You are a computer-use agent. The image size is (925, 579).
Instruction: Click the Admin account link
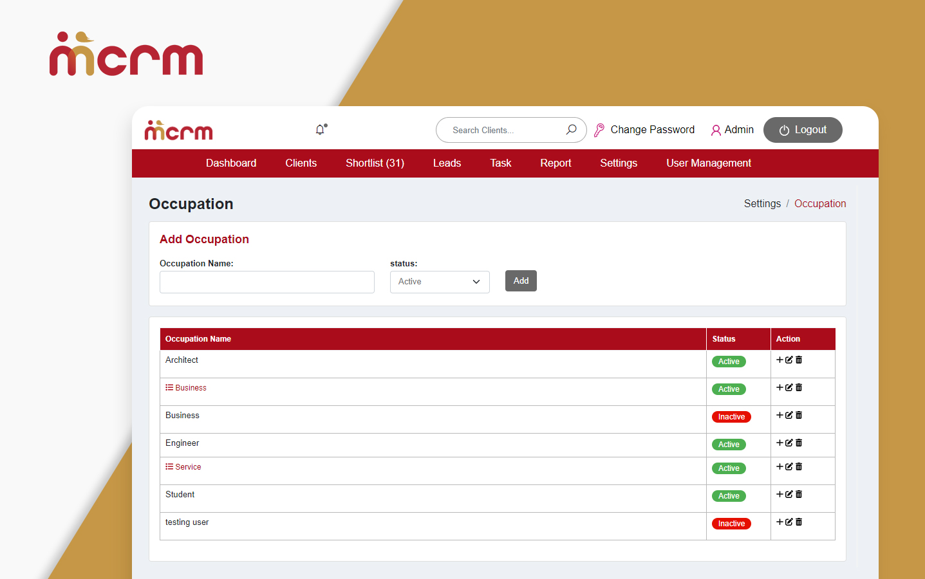(739, 130)
